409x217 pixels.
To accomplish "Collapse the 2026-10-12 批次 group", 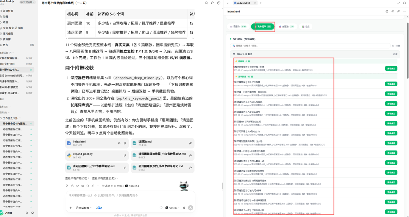I will [x=234, y=54].
